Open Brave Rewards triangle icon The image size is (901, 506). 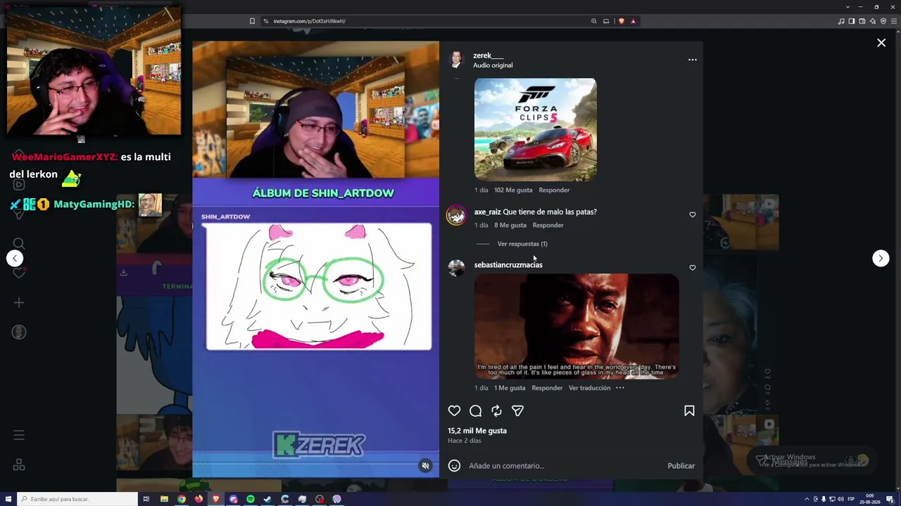(x=633, y=21)
